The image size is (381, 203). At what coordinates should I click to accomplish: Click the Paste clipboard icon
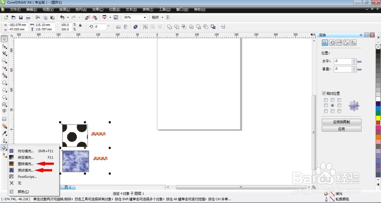(x=52, y=17)
